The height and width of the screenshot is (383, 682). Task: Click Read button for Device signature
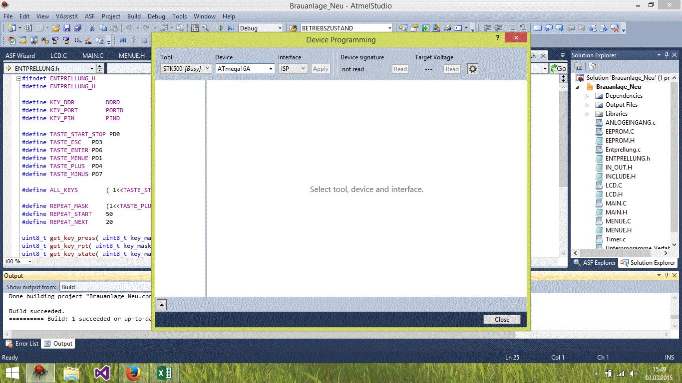(400, 69)
